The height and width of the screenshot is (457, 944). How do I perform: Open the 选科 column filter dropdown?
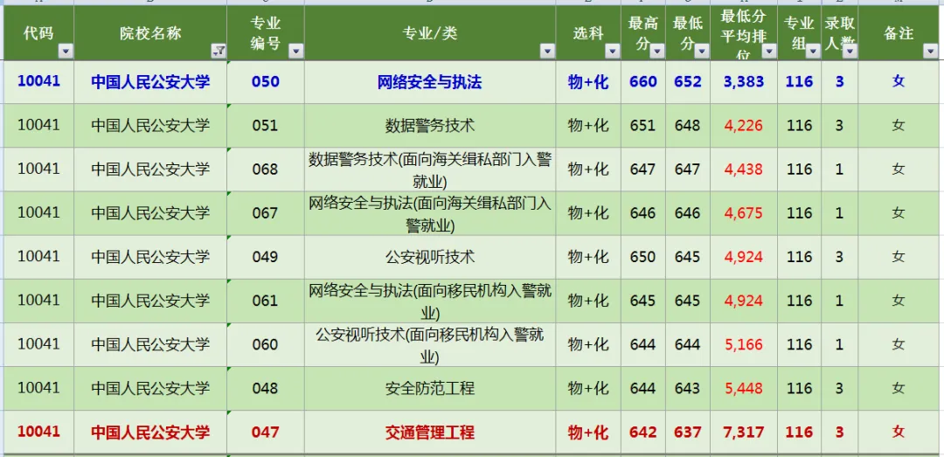[612, 52]
